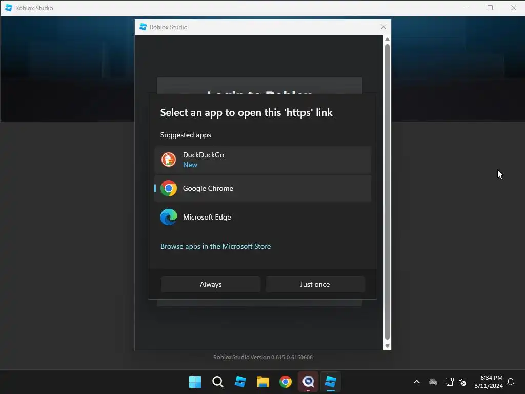Open the network status tray icon
Image resolution: width=525 pixels, height=394 pixels.
tap(449, 382)
